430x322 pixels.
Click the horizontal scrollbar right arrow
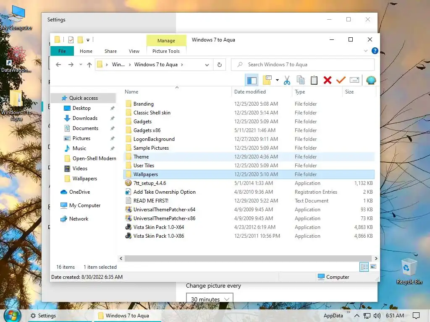(x=376, y=258)
